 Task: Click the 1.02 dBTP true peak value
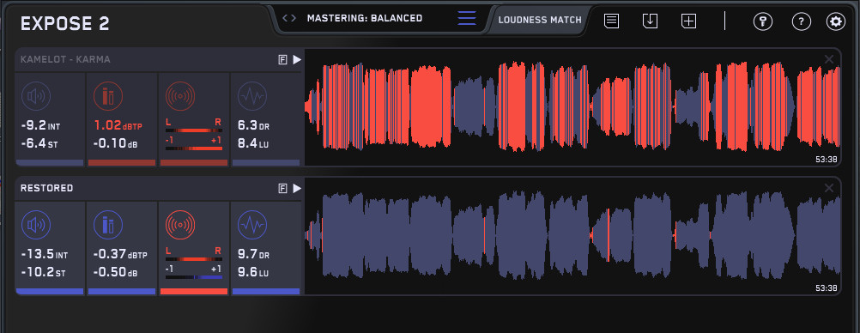click(118, 125)
